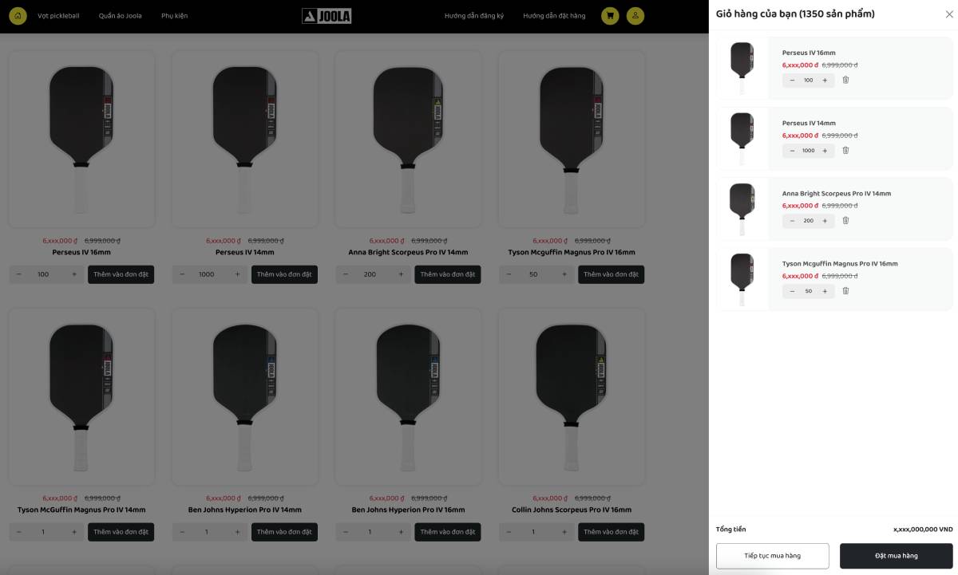Open the shopping cart icon
958x575 pixels.
tap(610, 16)
